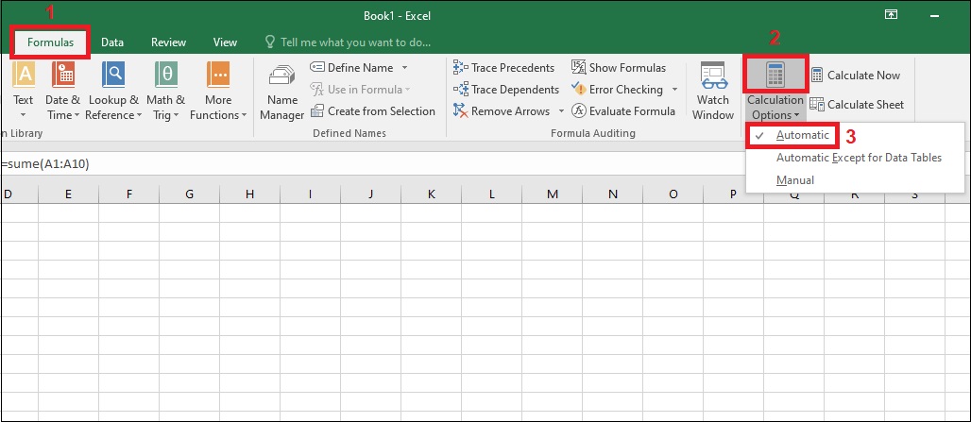Click the Calculation Options calculator icon
Screen dimensions: 971x422
pos(775,75)
